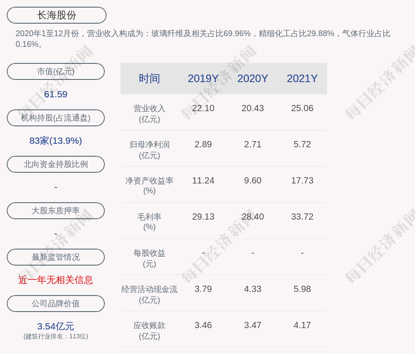Click the 经营活动现金流(亿元) row label
This screenshot has height=354, width=415.
(149, 295)
